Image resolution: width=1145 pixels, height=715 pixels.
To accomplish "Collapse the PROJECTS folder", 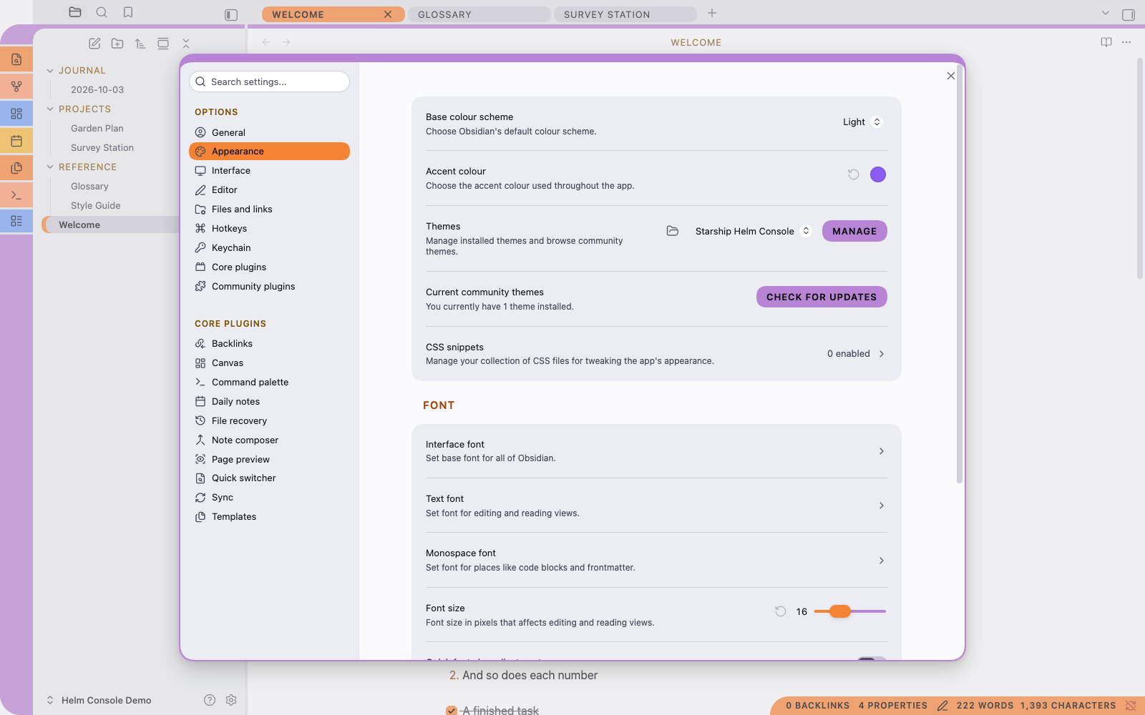I will click(50, 109).
